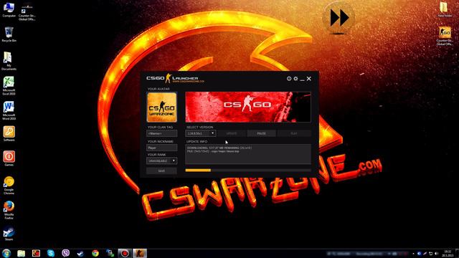Pause the download with Pause button

261,133
